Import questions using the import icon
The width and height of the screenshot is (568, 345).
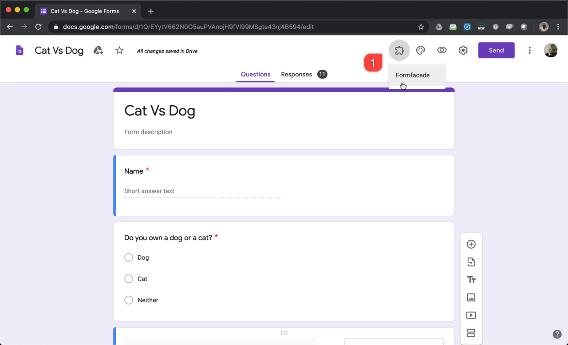coord(471,262)
